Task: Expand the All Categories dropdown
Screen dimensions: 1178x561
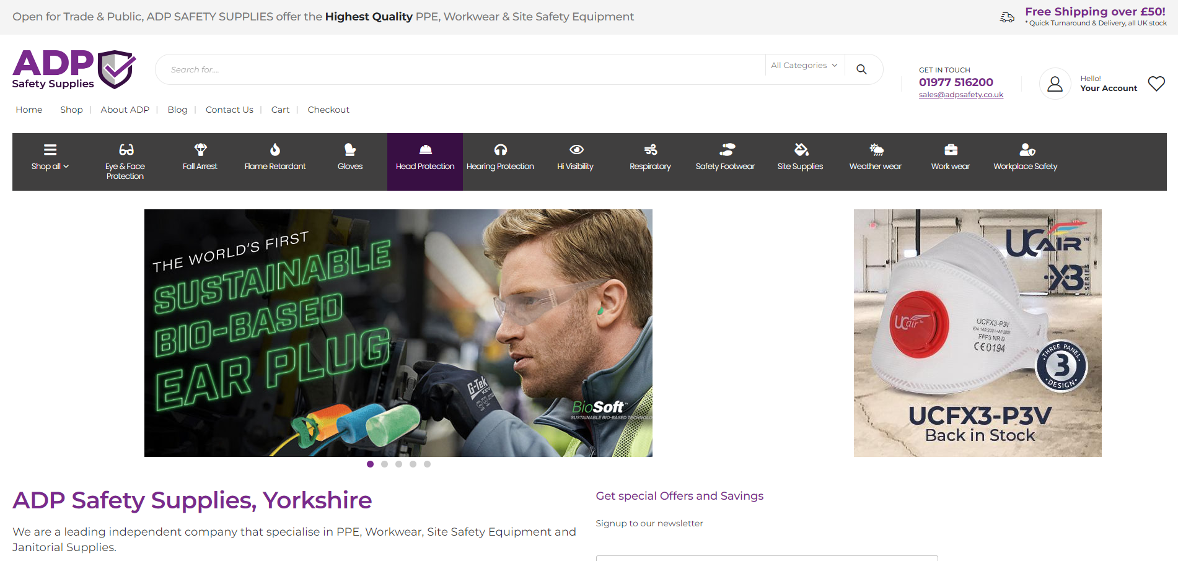Action: (804, 65)
